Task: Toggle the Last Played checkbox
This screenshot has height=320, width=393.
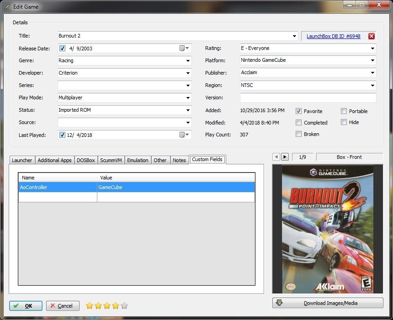Action: [62, 135]
